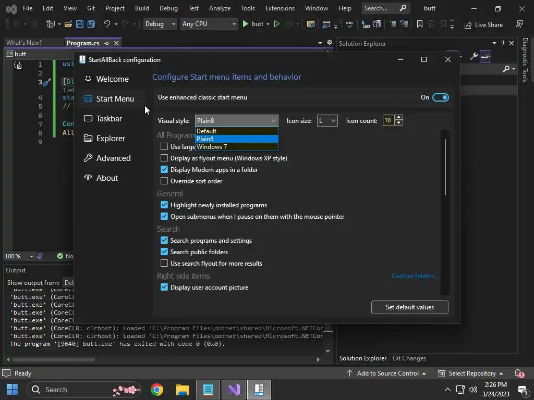Uncheck Open submenus on pause option
The width and height of the screenshot is (534, 400).
tap(164, 216)
